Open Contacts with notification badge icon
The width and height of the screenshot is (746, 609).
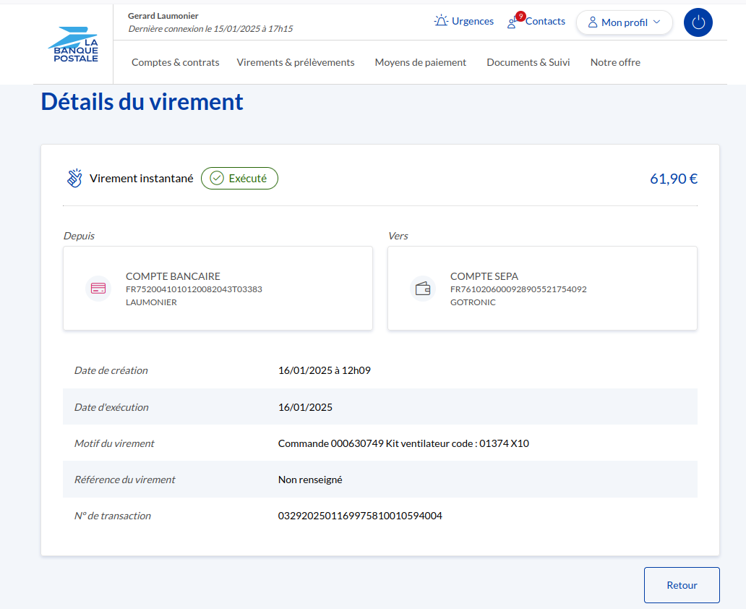pyautogui.click(x=513, y=21)
